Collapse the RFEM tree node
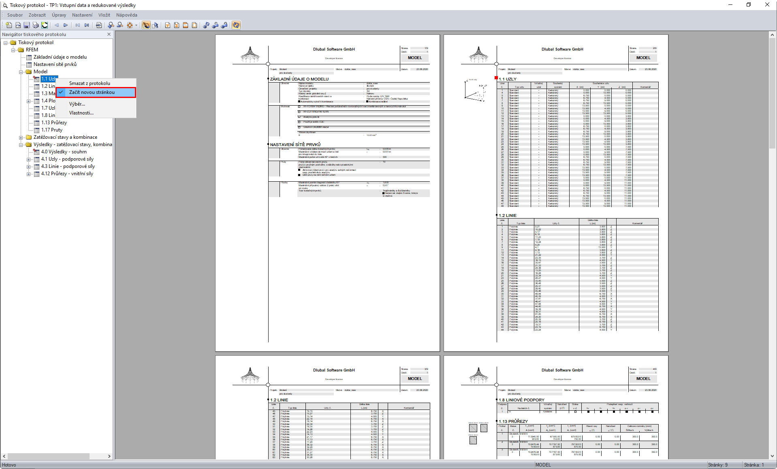777x469 pixels. (x=13, y=50)
